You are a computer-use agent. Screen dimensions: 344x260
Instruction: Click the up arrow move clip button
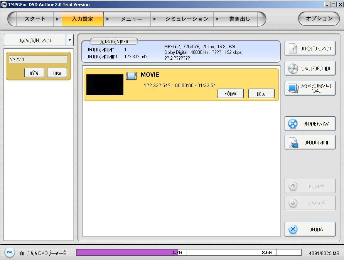(310, 186)
